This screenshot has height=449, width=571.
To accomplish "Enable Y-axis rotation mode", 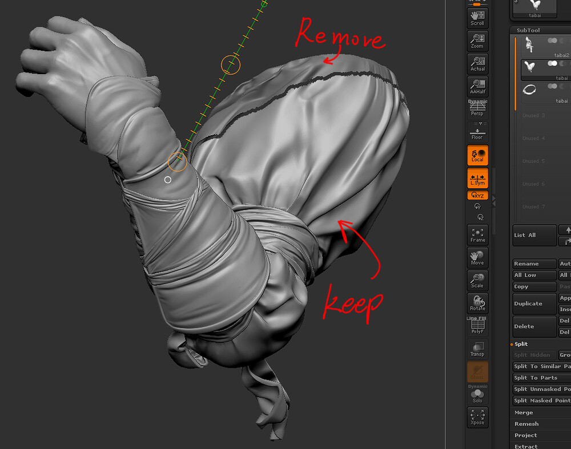I will coord(477,207).
